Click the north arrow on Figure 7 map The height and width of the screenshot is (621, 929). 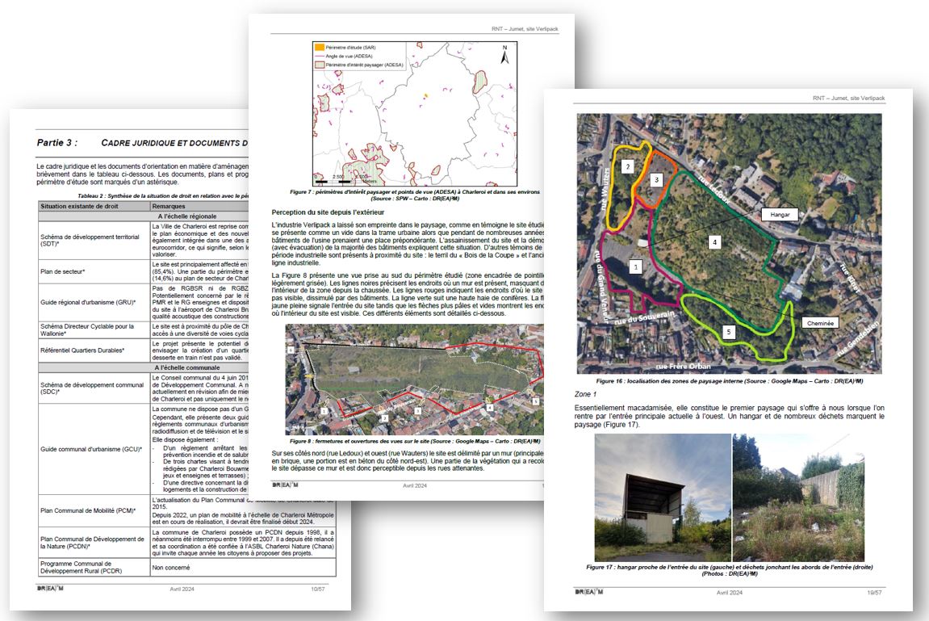point(504,55)
